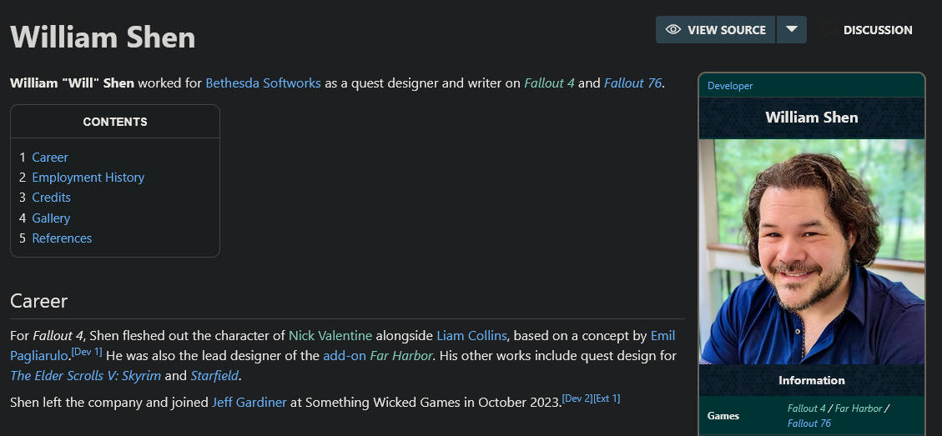Open the Far Harbor link in Career
Screen dimensions: 942x436
click(x=400, y=355)
